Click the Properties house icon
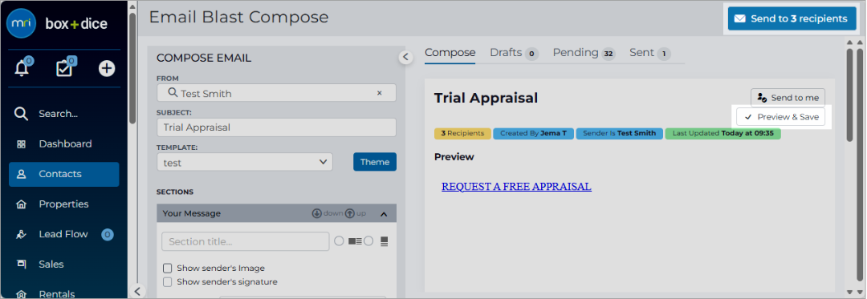Screen dimensions: 867x299 [x=22, y=204]
